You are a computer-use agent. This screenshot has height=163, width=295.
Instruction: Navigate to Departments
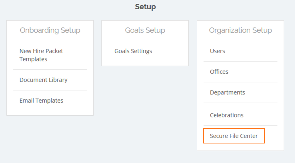(227, 92)
